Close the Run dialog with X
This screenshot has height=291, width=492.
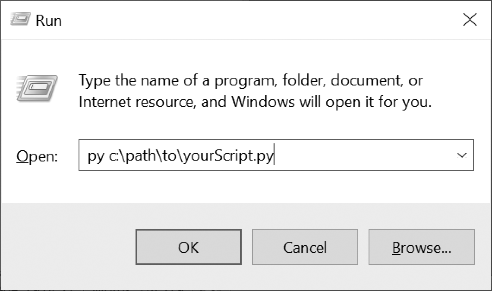point(470,20)
